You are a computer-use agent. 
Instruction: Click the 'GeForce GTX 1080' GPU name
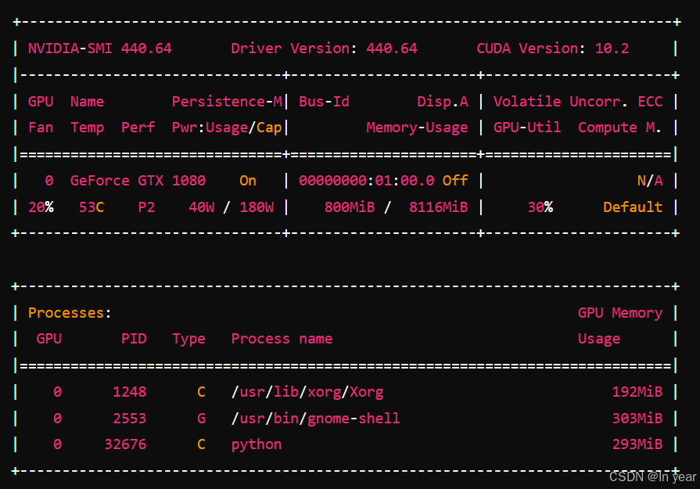138,181
